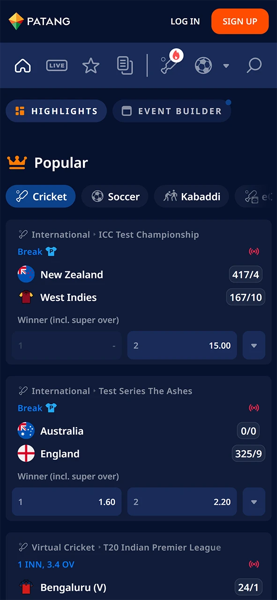Click the crown icon next to Popular

tap(17, 162)
